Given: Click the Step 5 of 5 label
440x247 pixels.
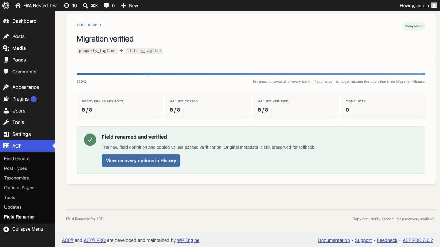Looking at the screenshot, I should pos(89,25).
